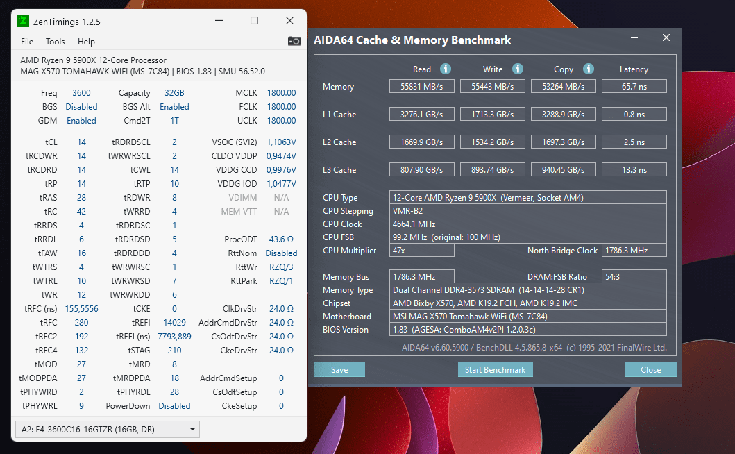The height and width of the screenshot is (454, 735).
Task: Select L1 Cache Copy value 3288.9 GB/s
Action: click(x=564, y=114)
